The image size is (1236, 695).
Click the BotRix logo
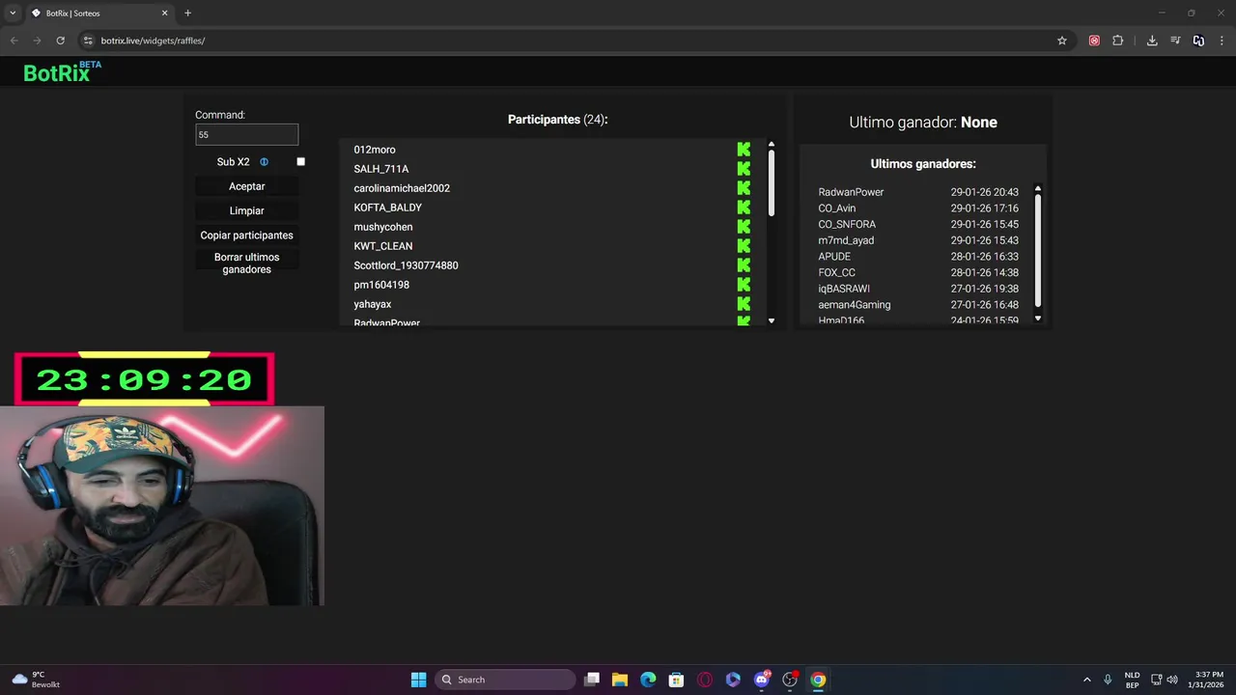[x=62, y=71]
